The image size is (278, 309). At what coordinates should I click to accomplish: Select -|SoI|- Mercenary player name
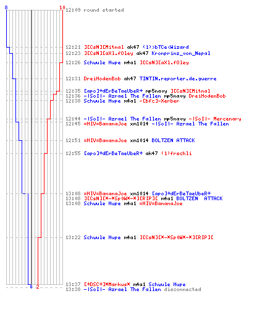(215, 119)
